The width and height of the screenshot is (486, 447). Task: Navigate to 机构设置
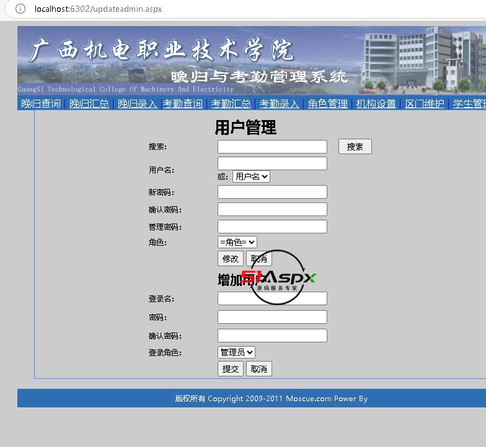(376, 104)
